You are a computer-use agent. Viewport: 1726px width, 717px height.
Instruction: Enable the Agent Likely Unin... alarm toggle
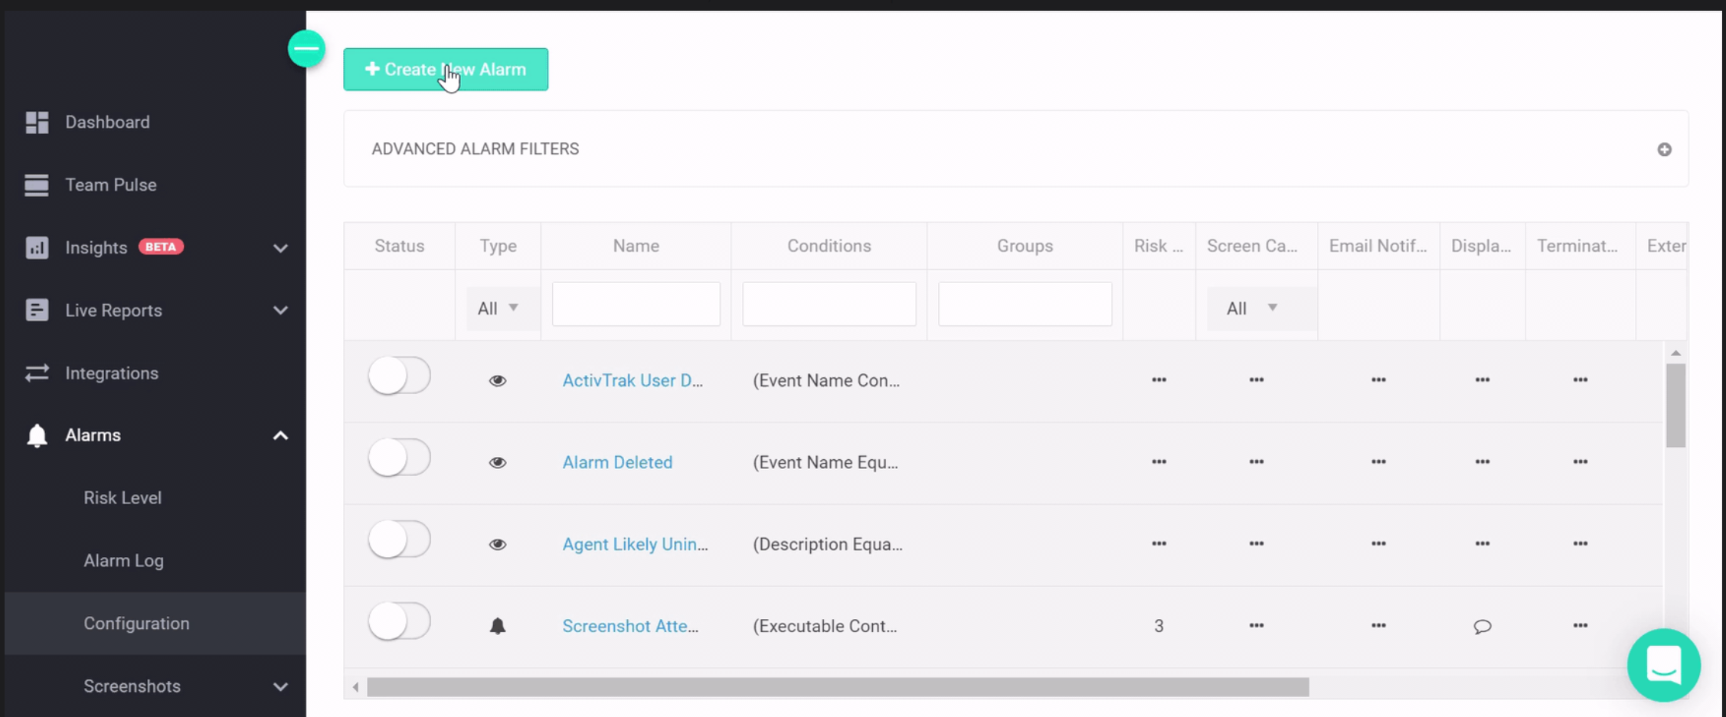click(x=399, y=539)
